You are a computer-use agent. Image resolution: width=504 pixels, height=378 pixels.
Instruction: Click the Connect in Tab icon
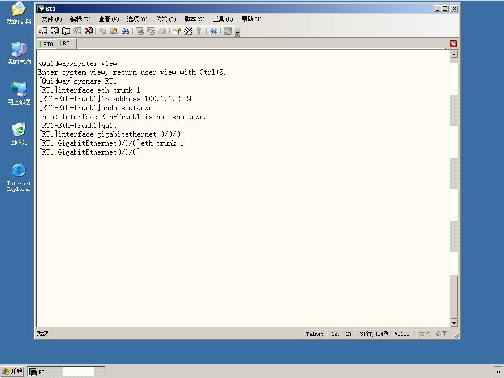(66, 31)
